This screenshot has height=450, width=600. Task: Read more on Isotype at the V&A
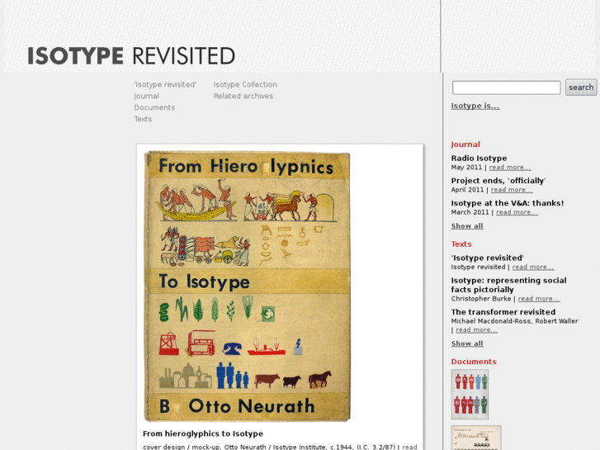tap(517, 212)
